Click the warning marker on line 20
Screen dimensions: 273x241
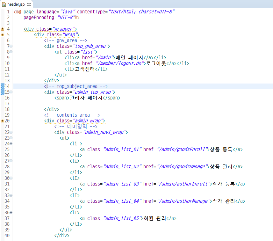(3, 121)
